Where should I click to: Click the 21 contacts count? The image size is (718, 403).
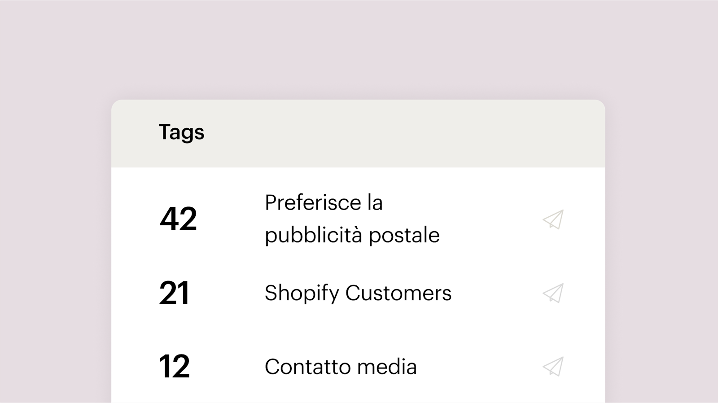click(x=174, y=293)
